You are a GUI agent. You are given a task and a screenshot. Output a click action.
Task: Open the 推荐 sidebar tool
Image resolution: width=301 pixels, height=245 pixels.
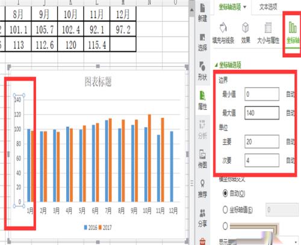click(202, 188)
